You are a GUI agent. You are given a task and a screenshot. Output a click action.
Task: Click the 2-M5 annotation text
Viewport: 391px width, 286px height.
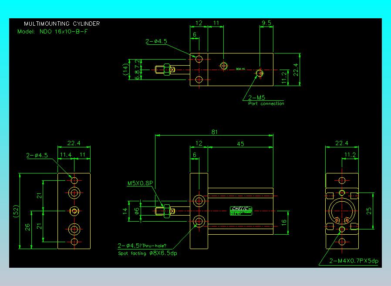pos(257,98)
